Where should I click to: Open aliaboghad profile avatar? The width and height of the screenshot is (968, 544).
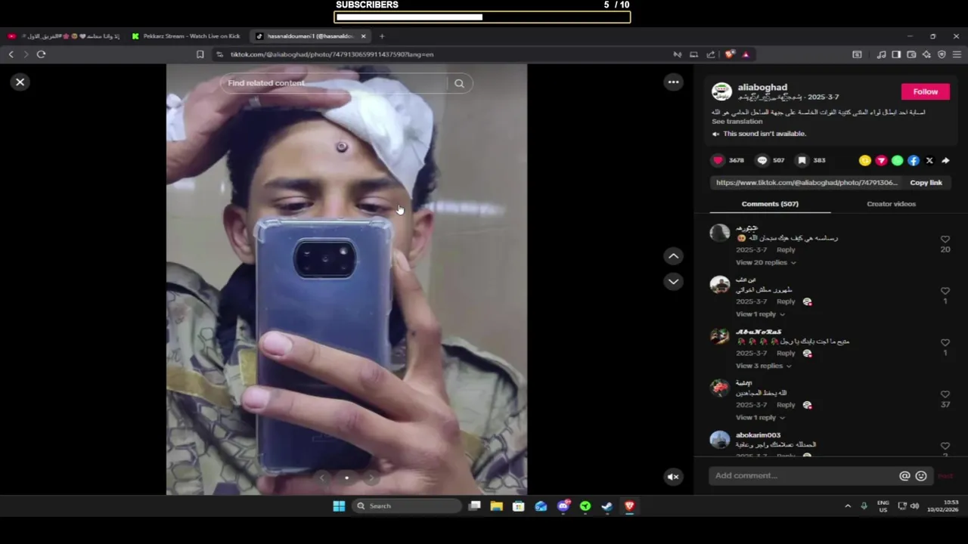pyautogui.click(x=721, y=92)
